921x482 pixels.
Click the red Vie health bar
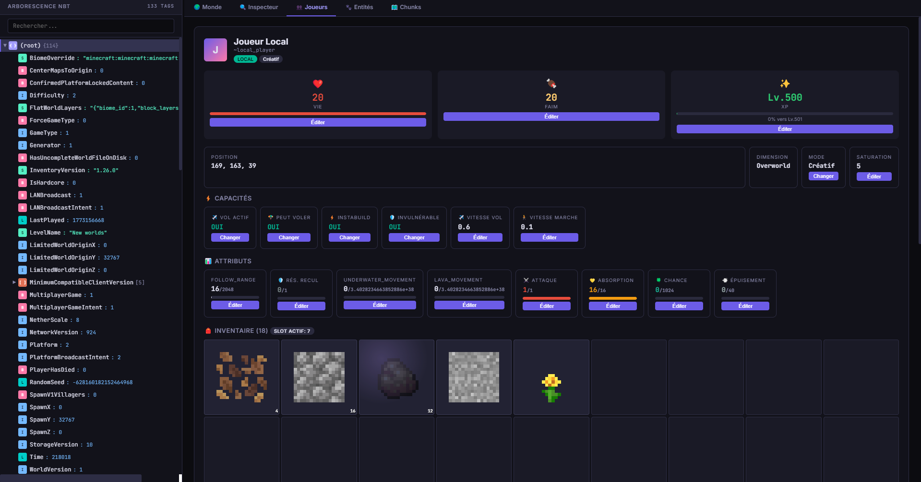click(x=318, y=114)
